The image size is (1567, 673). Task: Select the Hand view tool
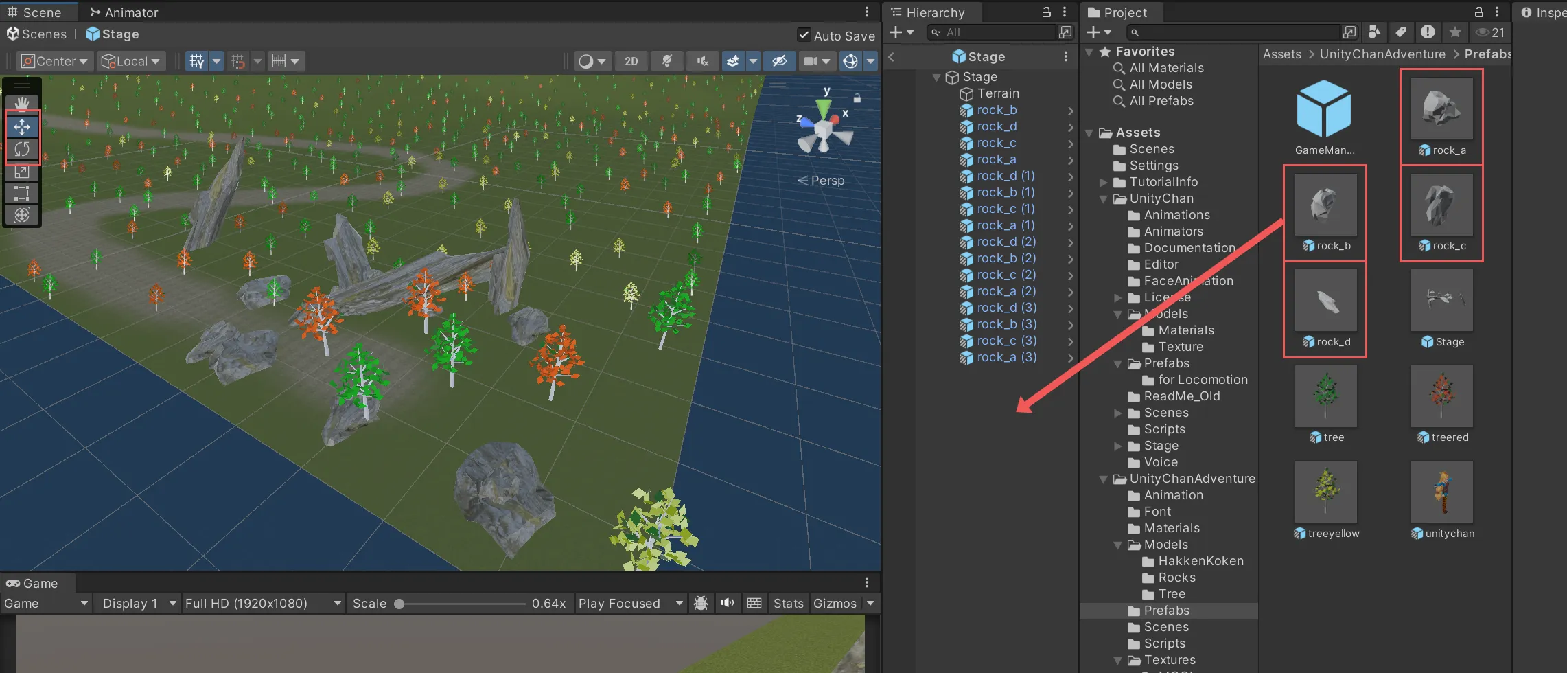pos(22,104)
